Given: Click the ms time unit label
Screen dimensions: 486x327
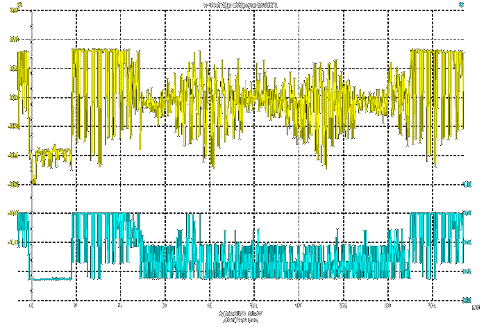Looking at the screenshot, I should (x=475, y=305).
